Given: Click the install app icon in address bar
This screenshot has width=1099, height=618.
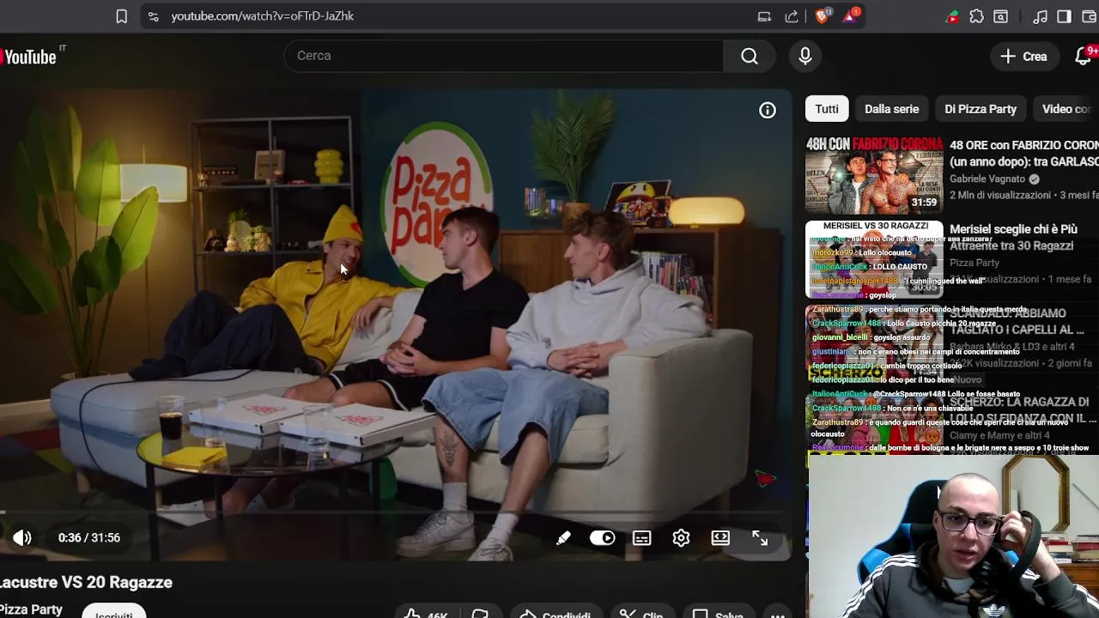Looking at the screenshot, I should tap(764, 16).
